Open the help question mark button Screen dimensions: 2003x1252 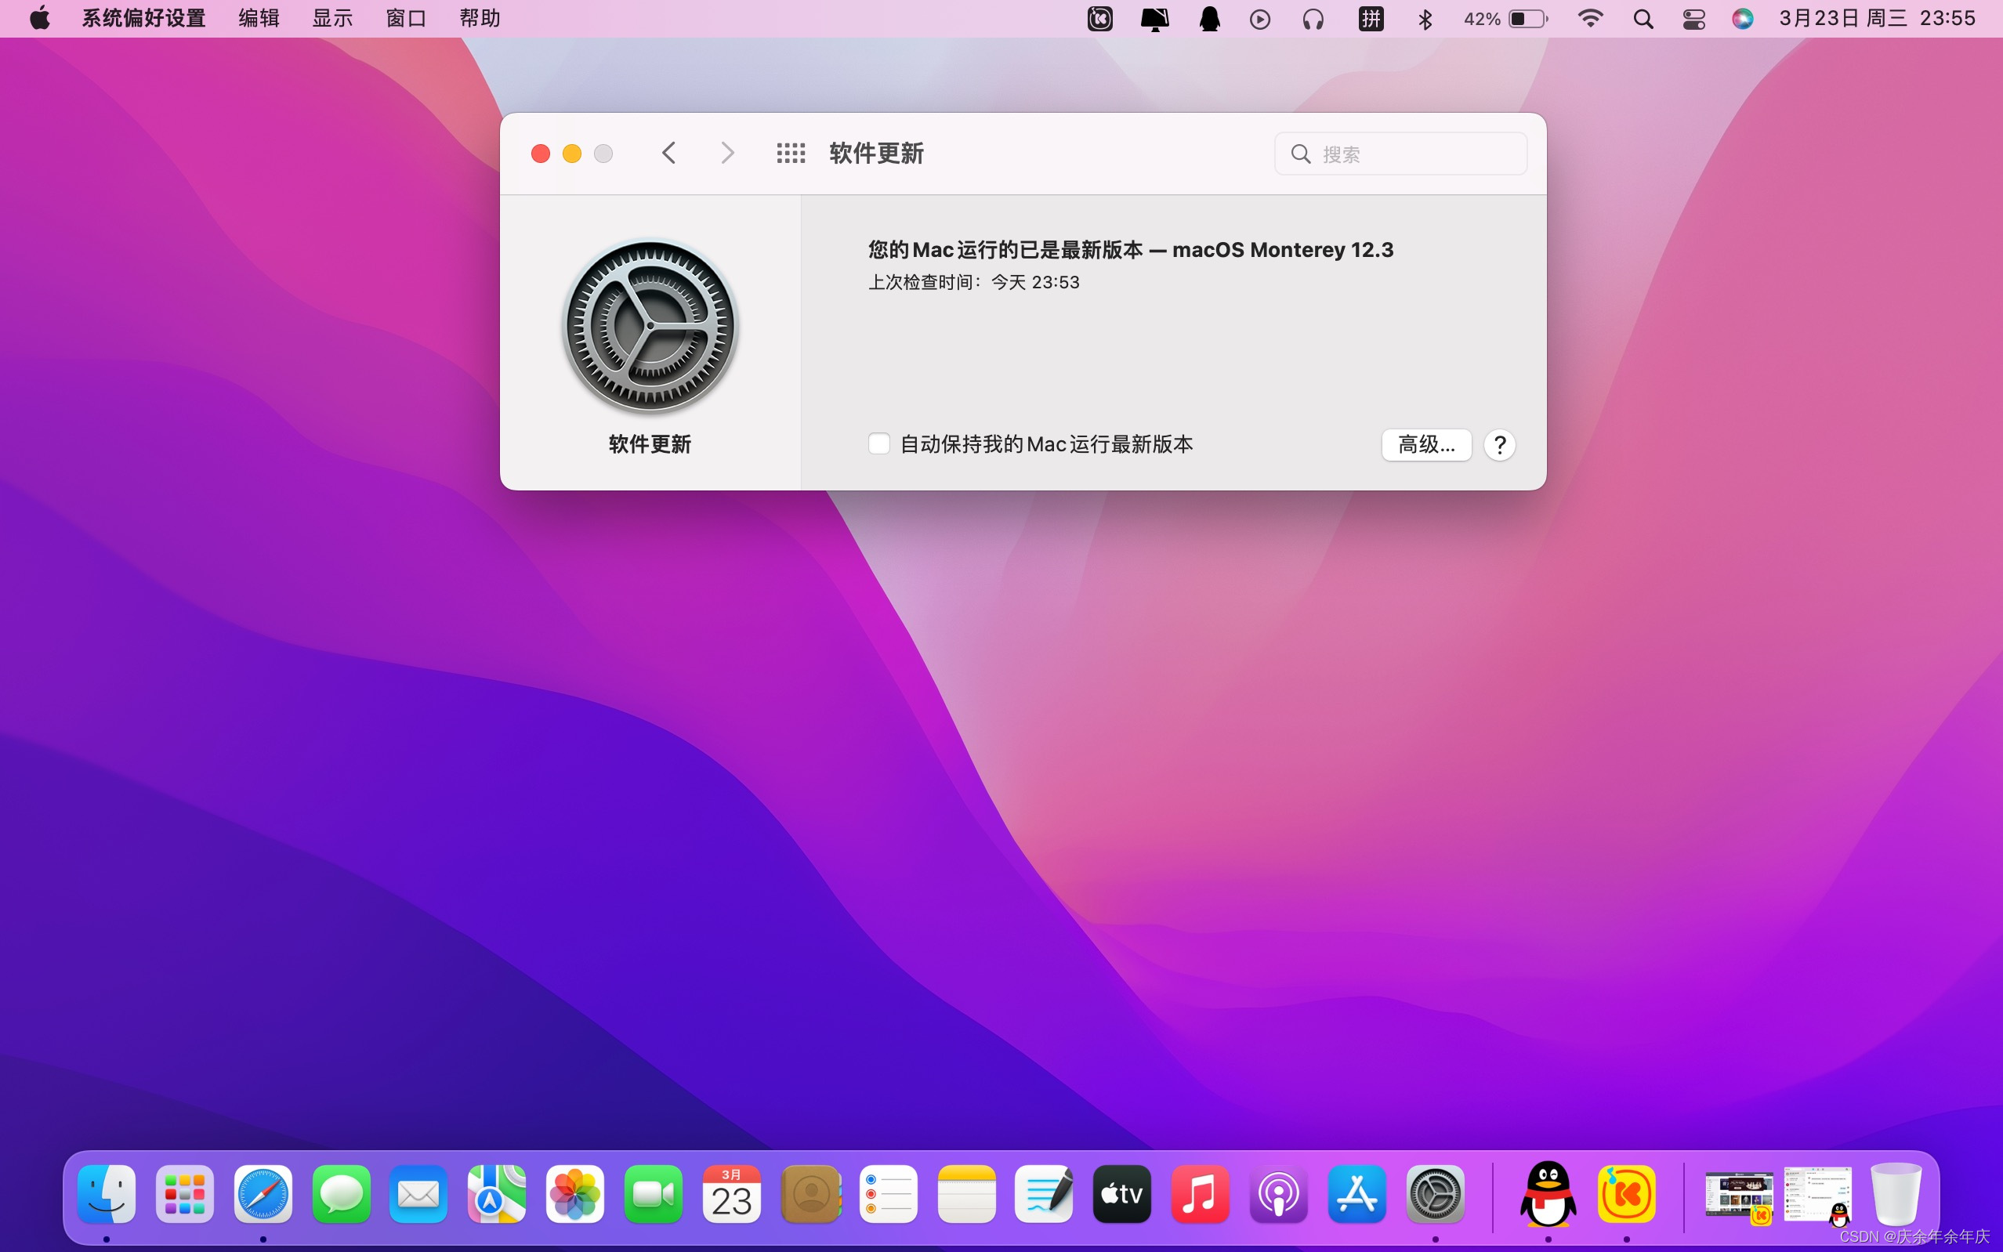(x=1499, y=445)
